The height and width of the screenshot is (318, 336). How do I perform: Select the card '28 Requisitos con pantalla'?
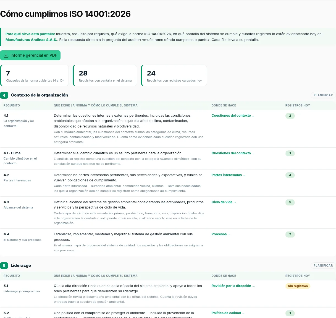[x=105, y=75]
